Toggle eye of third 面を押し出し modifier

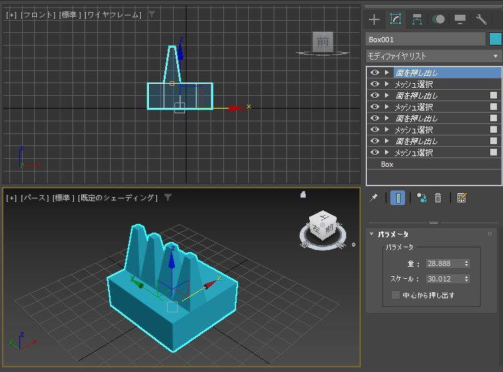(375, 118)
